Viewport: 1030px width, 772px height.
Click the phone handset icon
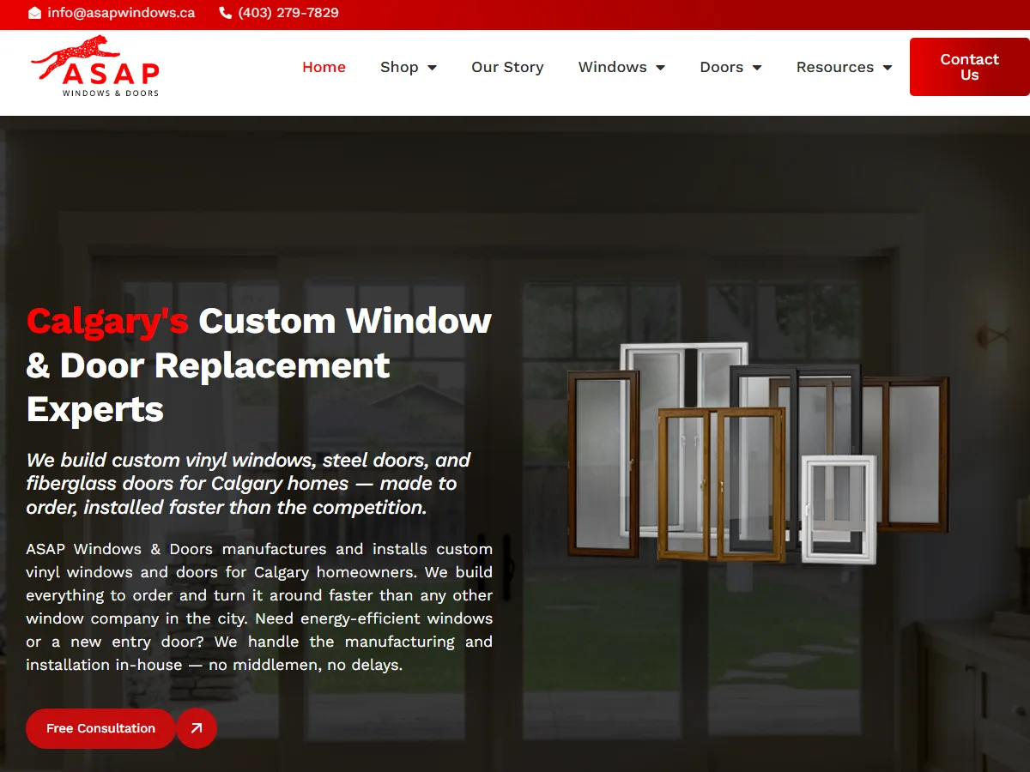point(226,13)
